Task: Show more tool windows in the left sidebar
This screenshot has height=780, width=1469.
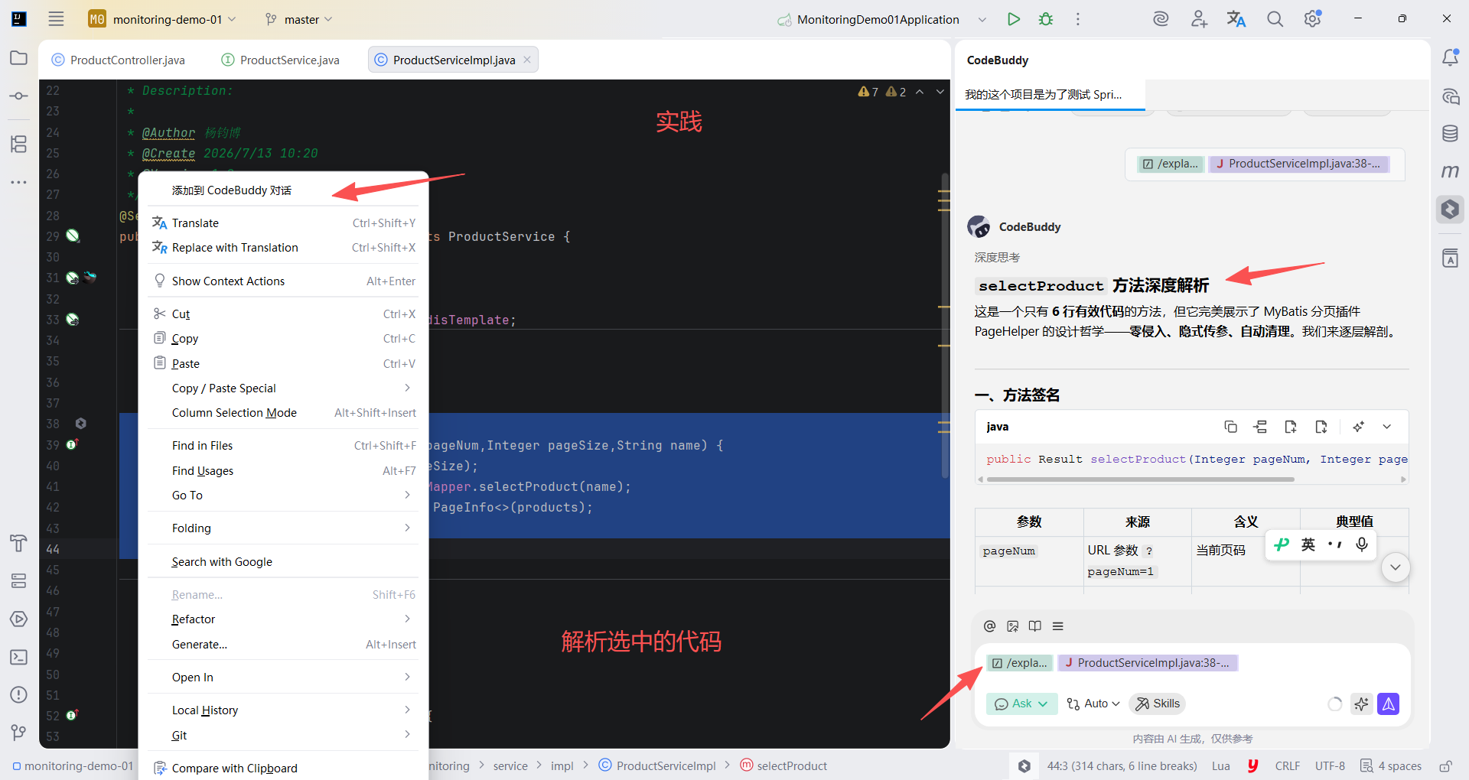Action: (19, 182)
